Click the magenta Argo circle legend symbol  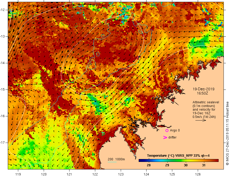[167, 131]
